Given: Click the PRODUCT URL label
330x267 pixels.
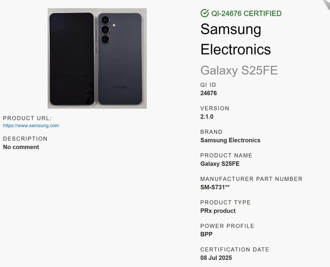Looking at the screenshot, I should point(27,118).
